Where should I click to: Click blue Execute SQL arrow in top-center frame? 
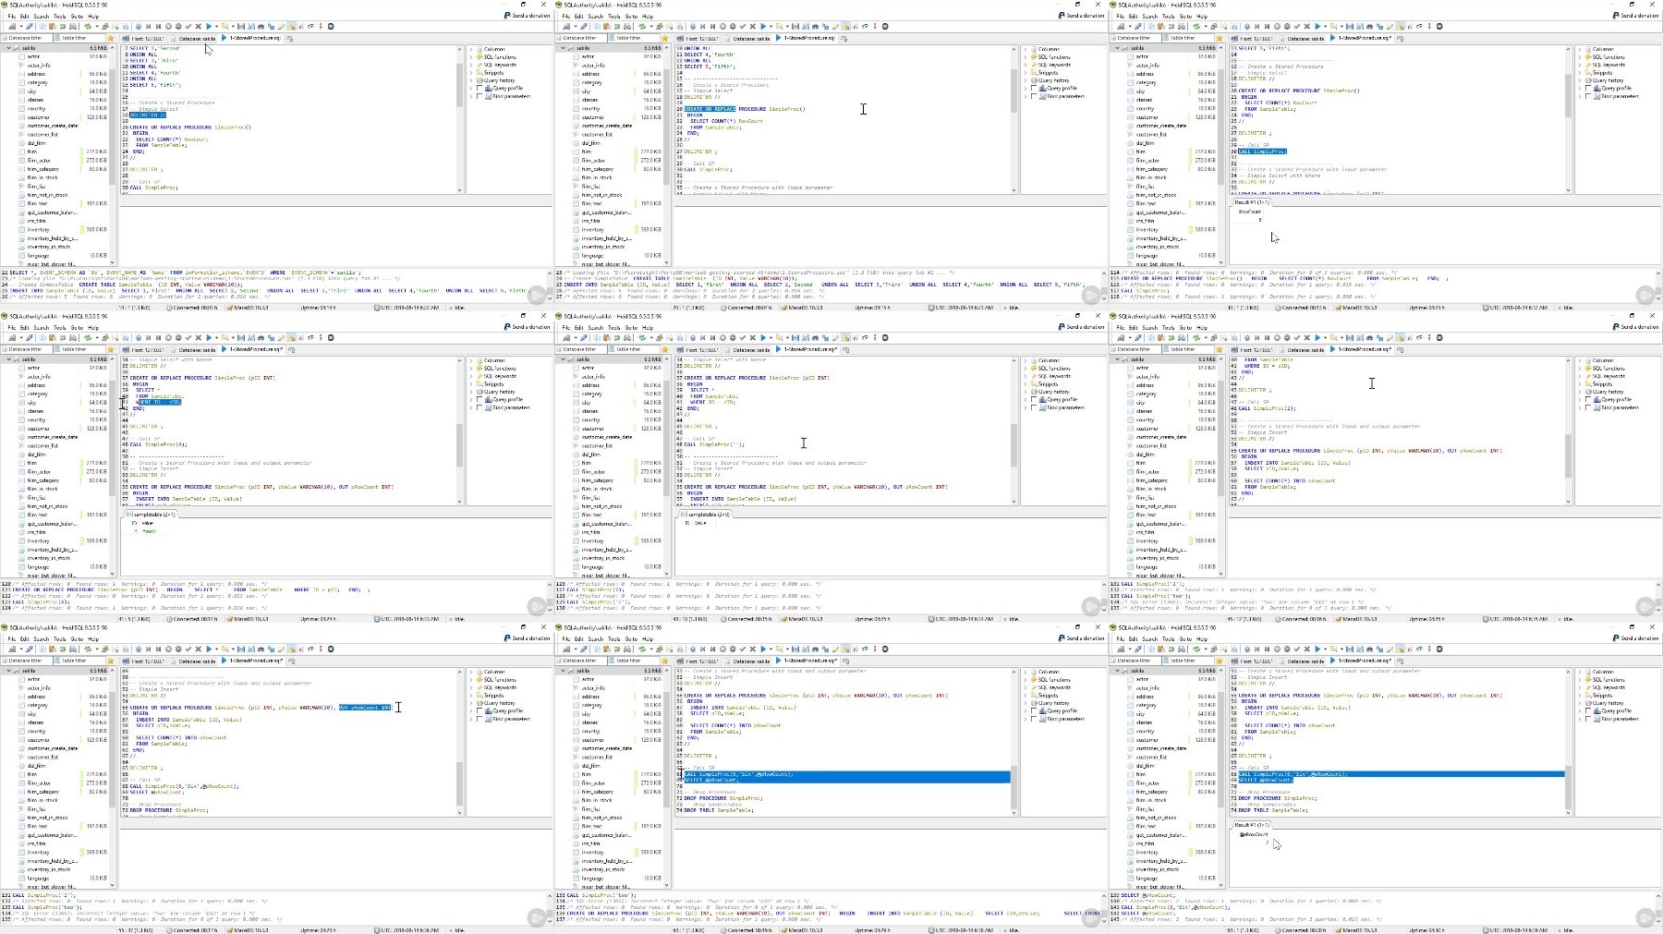click(x=763, y=26)
